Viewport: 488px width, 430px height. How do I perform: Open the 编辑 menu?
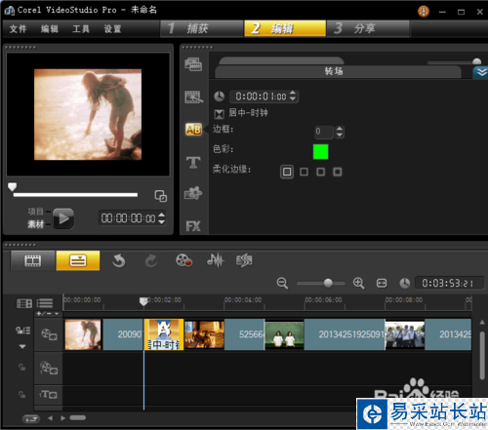coord(50,29)
